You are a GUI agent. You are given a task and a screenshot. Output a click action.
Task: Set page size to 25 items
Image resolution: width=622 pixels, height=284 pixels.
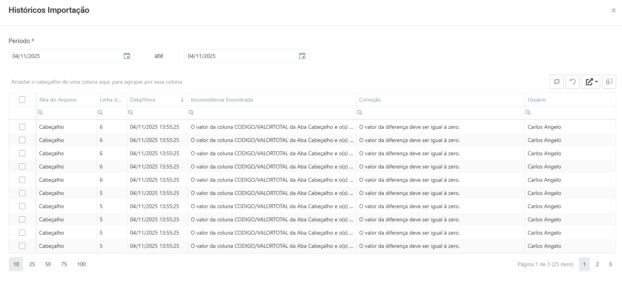32,264
